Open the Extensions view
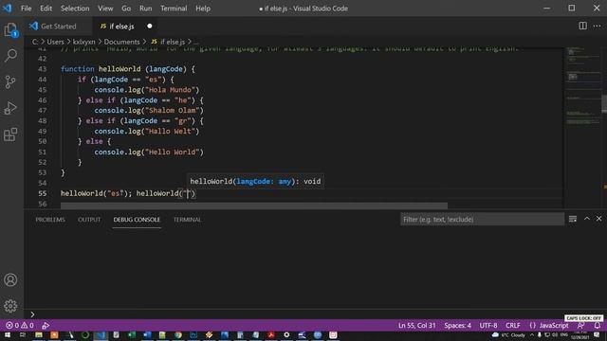607x341 pixels. point(10,135)
